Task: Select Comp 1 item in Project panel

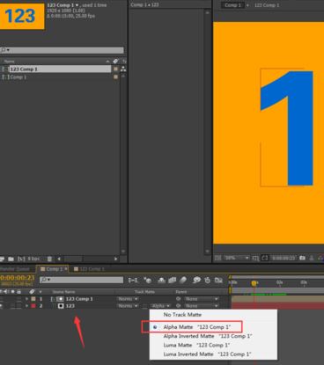Action: tap(18, 77)
